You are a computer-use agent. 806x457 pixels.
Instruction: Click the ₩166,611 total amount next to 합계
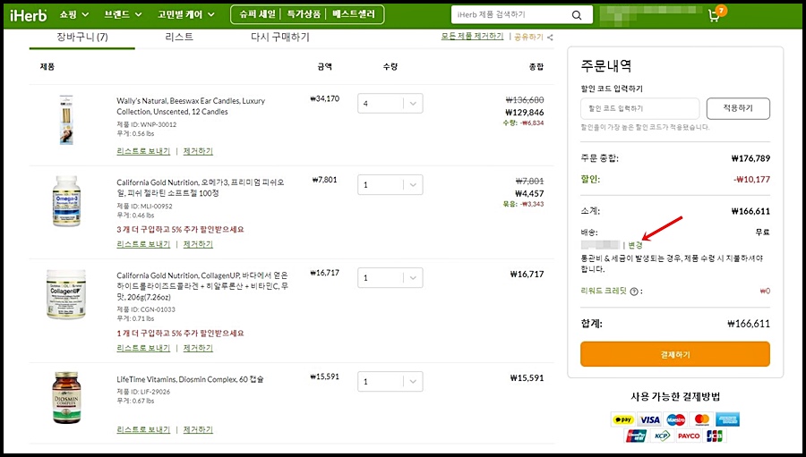[x=749, y=324]
